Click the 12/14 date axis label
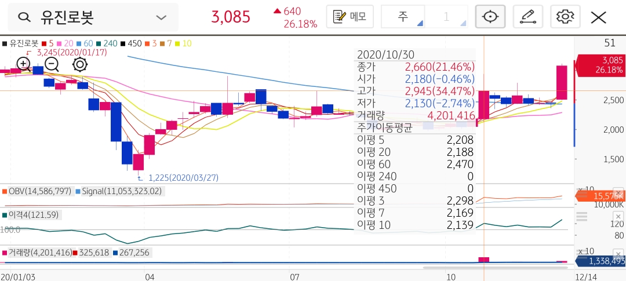The image size is (626, 281). point(585,276)
